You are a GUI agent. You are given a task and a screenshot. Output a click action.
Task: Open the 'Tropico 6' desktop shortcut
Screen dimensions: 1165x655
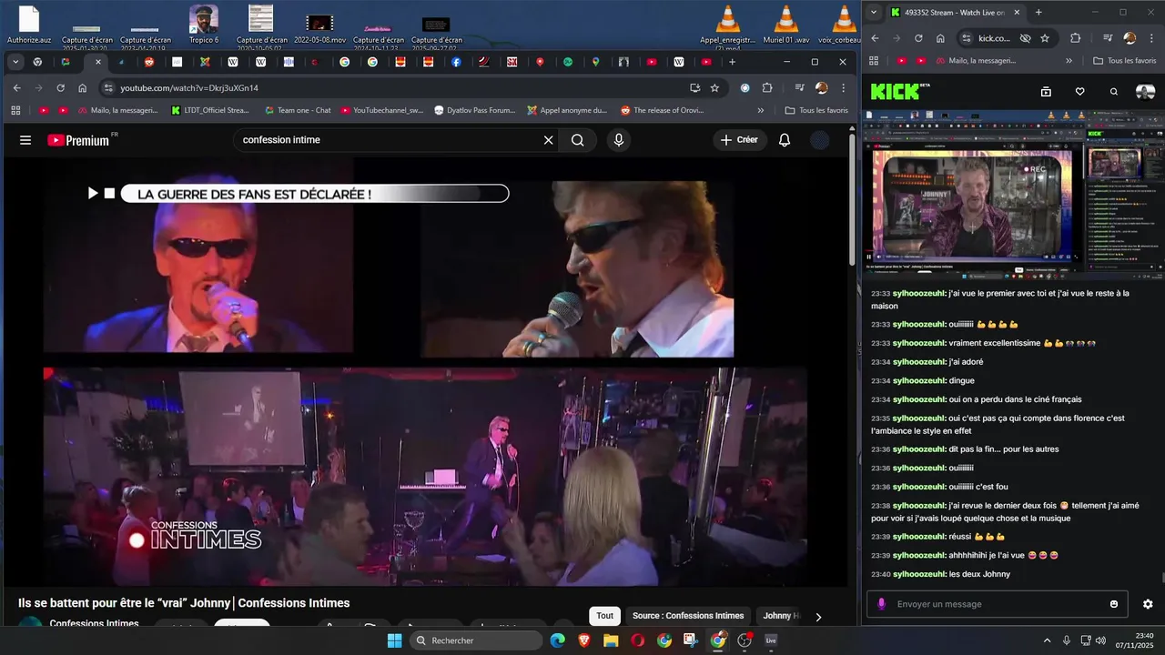(x=204, y=24)
